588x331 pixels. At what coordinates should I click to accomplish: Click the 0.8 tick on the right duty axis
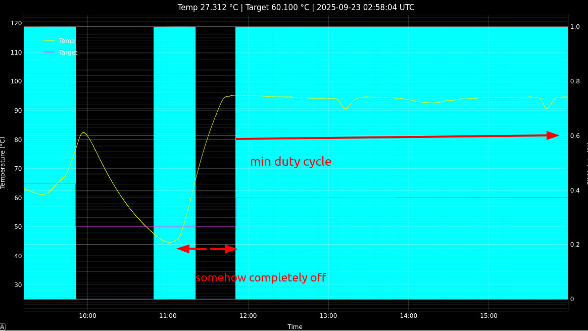(x=575, y=81)
